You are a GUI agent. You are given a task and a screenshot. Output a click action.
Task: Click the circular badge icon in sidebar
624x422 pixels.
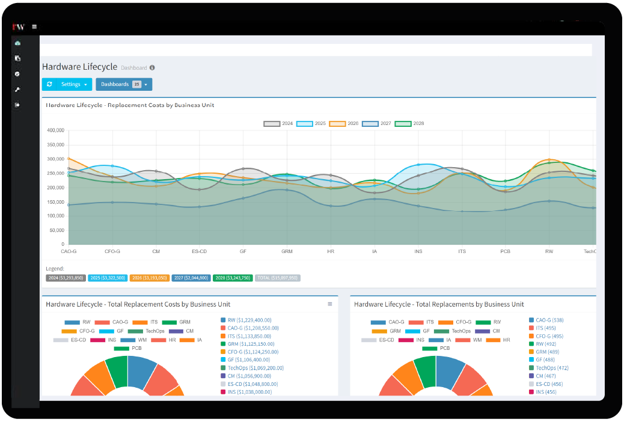(x=17, y=74)
